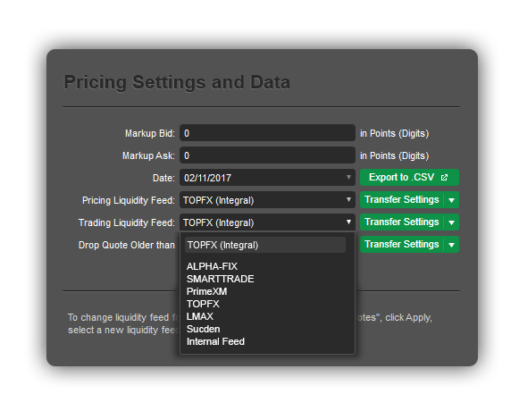Choose SMARTTRADE in the dropdown list
519x394 pixels.
[220, 279]
